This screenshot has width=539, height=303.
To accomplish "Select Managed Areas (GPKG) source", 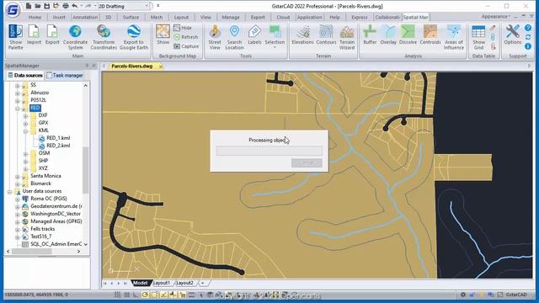I will tap(56, 221).
